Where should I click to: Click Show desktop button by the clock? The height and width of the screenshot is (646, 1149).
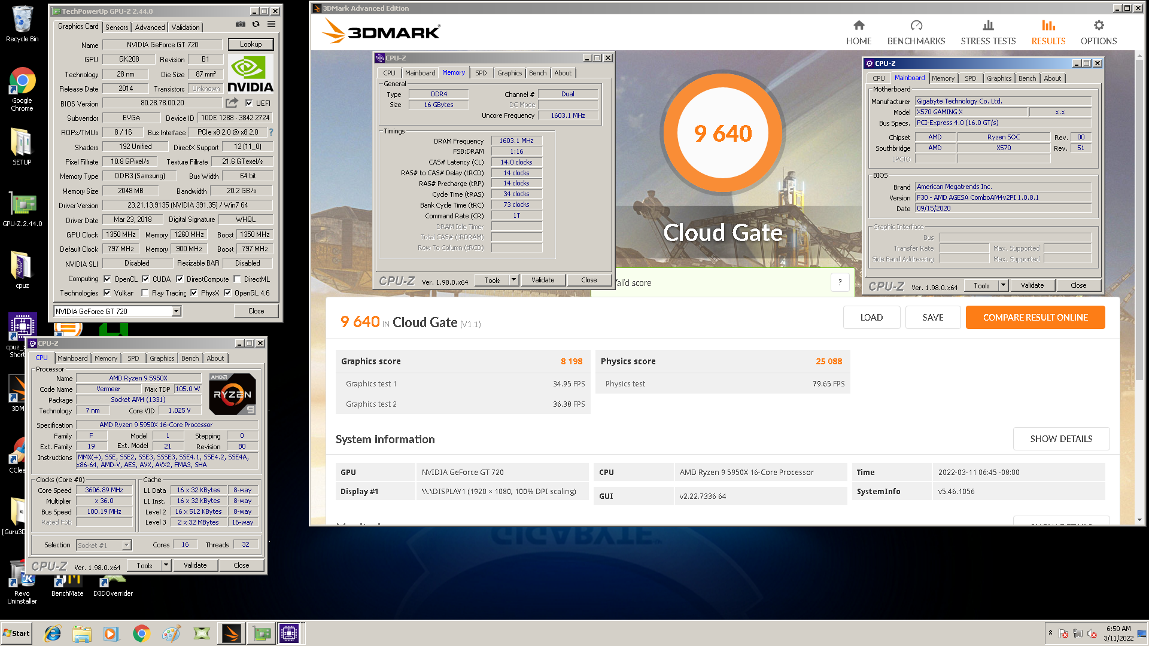click(1142, 633)
